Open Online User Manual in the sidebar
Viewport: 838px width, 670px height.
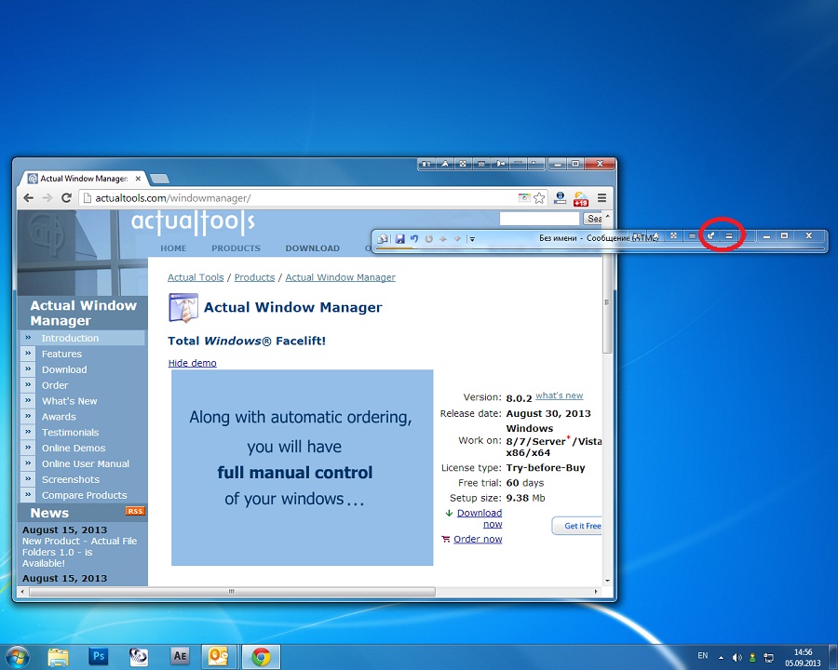(86, 463)
